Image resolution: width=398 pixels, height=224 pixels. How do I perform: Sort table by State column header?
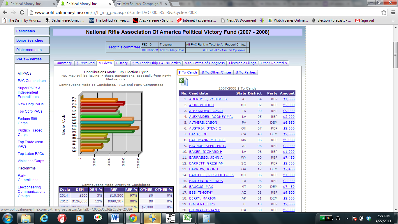pyautogui.click(x=241, y=93)
